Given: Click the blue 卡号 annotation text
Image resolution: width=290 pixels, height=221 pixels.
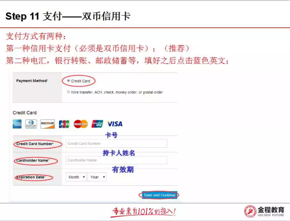Looking at the screenshot, I should tap(111, 135).
